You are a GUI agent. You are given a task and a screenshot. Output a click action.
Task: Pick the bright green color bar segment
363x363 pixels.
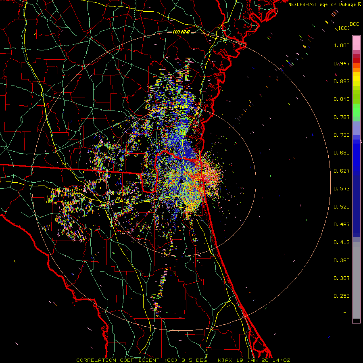356,110
